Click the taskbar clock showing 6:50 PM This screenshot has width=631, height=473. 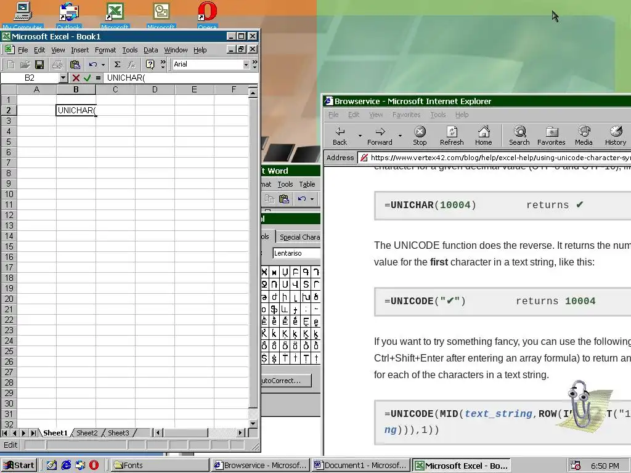[x=605, y=466]
